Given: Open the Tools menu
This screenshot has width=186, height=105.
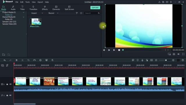Looking at the screenshot, I should click(x=28, y=2).
